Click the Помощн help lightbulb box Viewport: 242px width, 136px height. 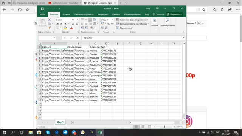(159, 14)
